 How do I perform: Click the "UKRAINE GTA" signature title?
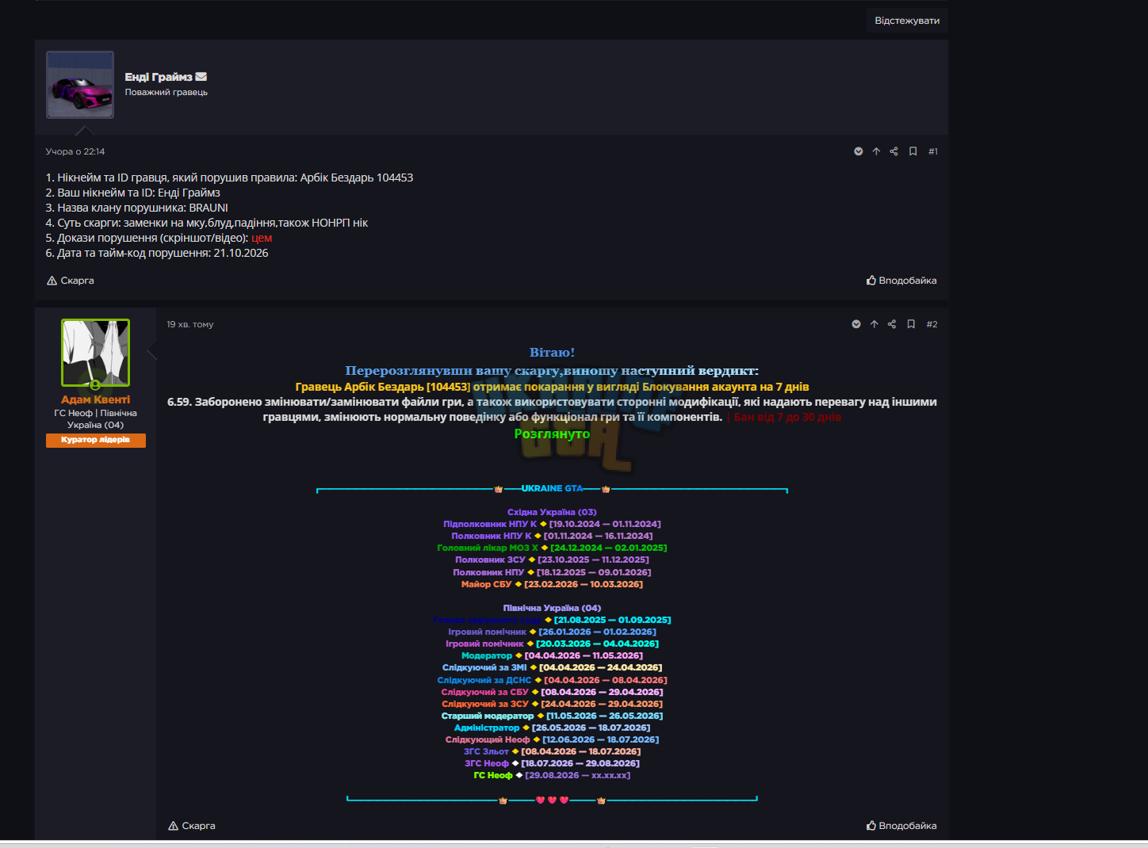[x=552, y=489]
